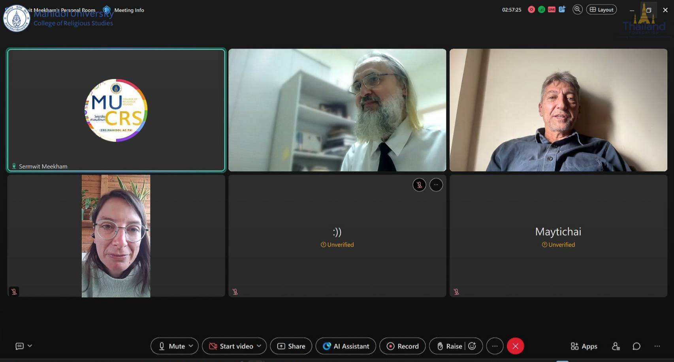674x362 pixels.
Task: Mute your microphone
Action: click(172, 346)
